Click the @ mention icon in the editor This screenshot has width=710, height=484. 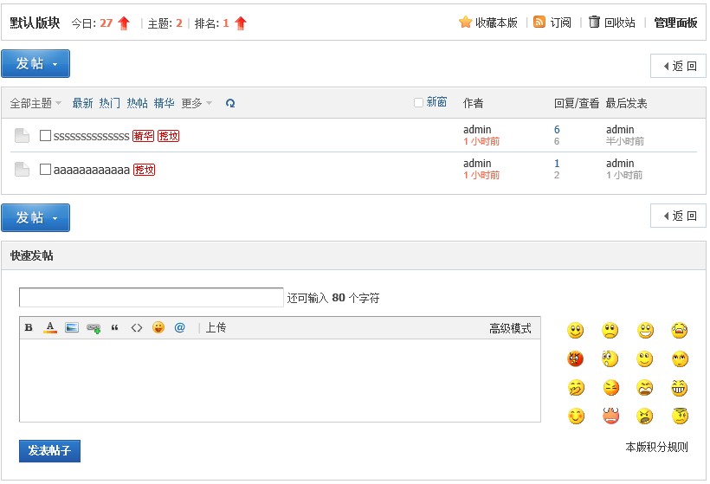click(180, 327)
